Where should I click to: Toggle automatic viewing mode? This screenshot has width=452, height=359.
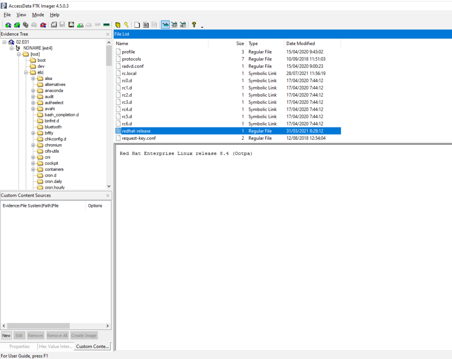[x=166, y=25]
